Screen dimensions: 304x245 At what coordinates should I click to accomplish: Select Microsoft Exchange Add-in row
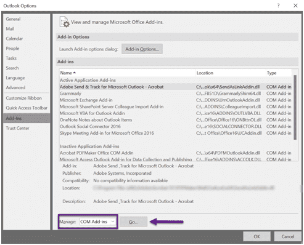[175, 100]
